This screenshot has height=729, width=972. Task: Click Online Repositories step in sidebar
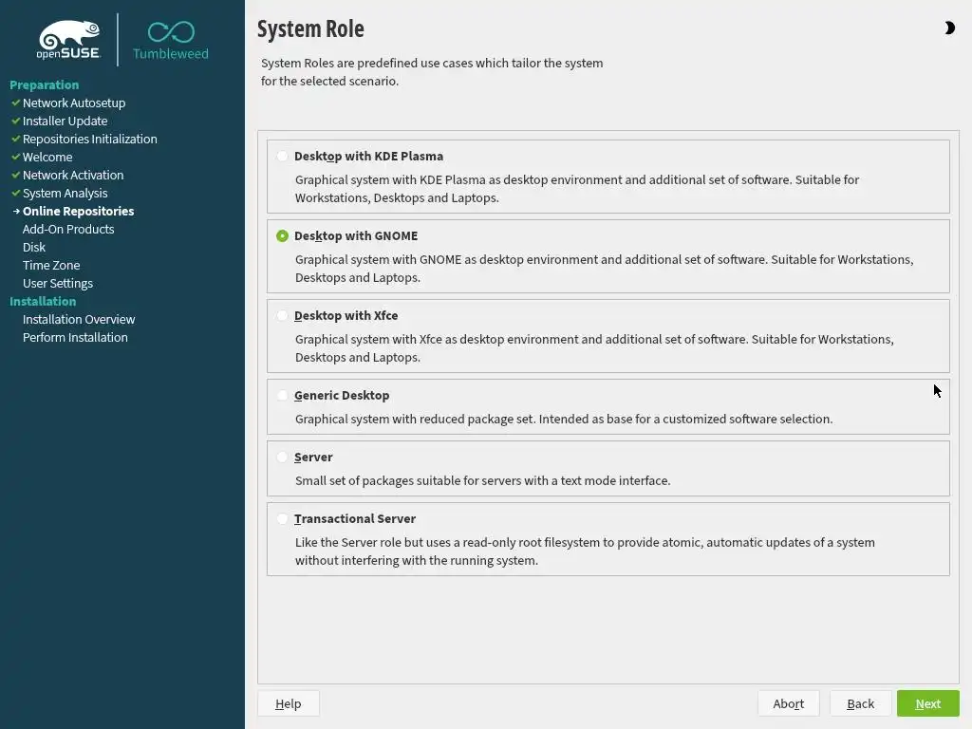[x=78, y=211]
